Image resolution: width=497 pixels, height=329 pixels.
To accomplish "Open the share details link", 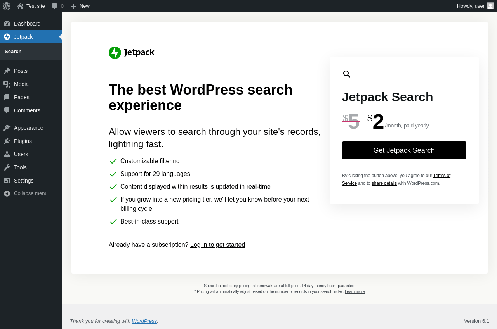I will point(384,183).
